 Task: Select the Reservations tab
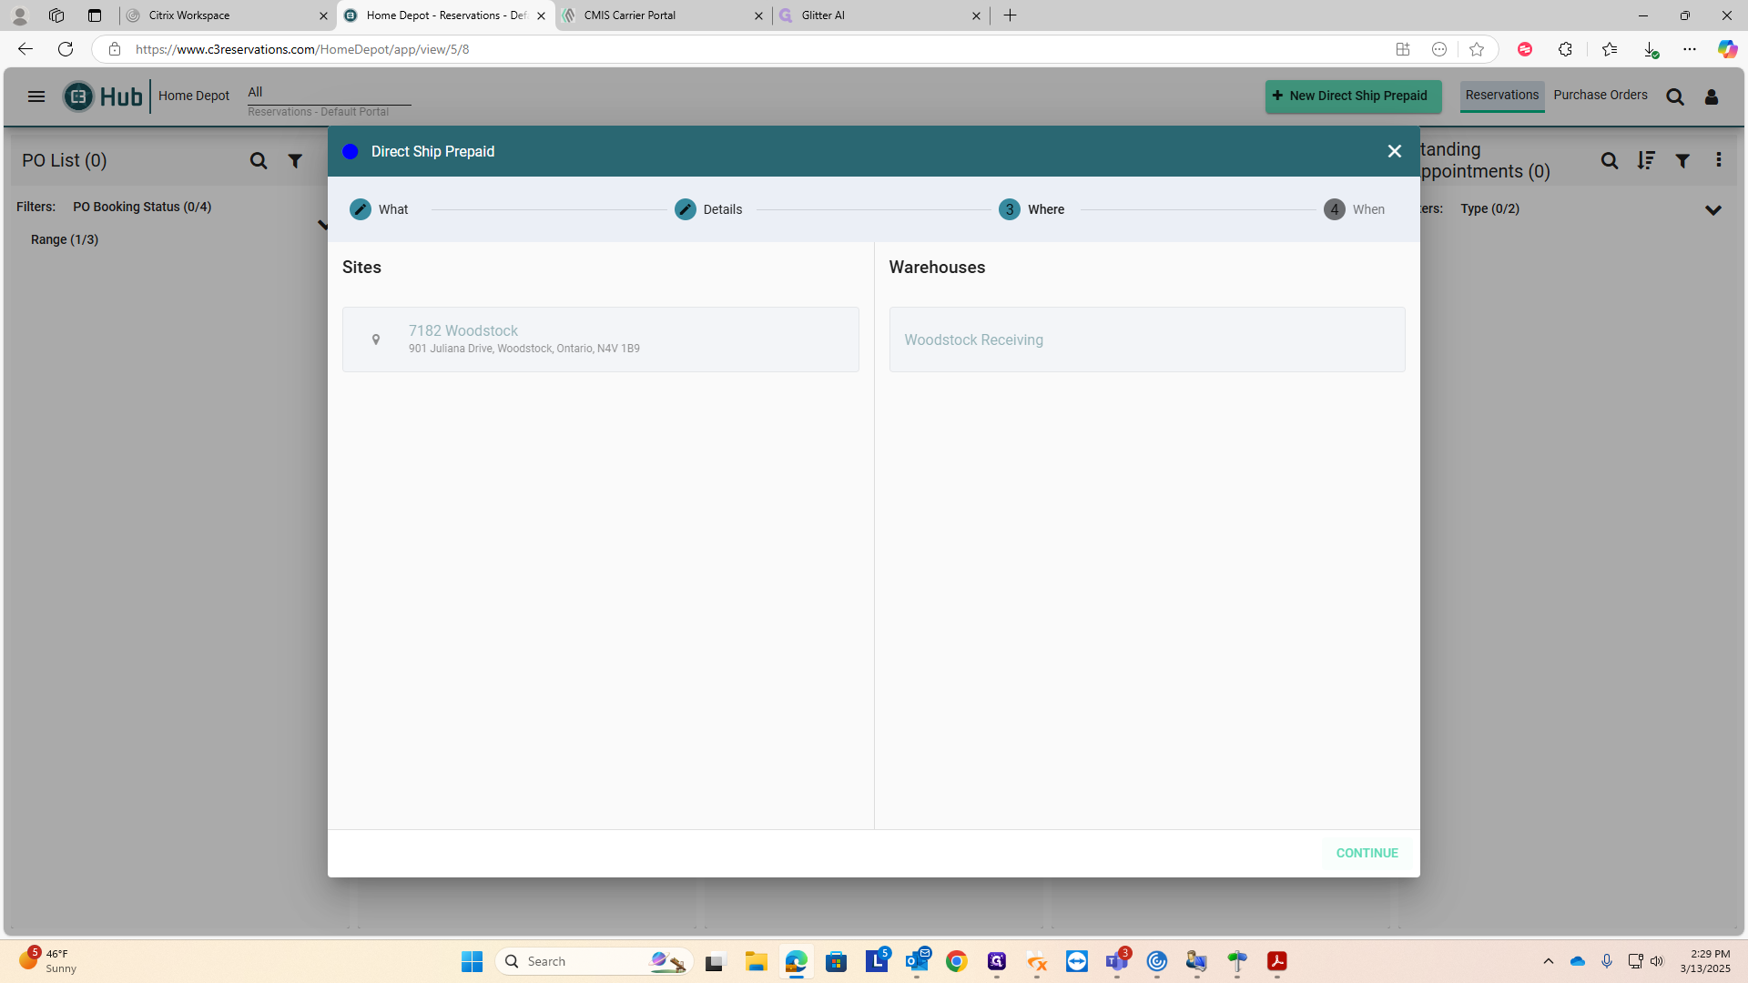tap(1501, 95)
